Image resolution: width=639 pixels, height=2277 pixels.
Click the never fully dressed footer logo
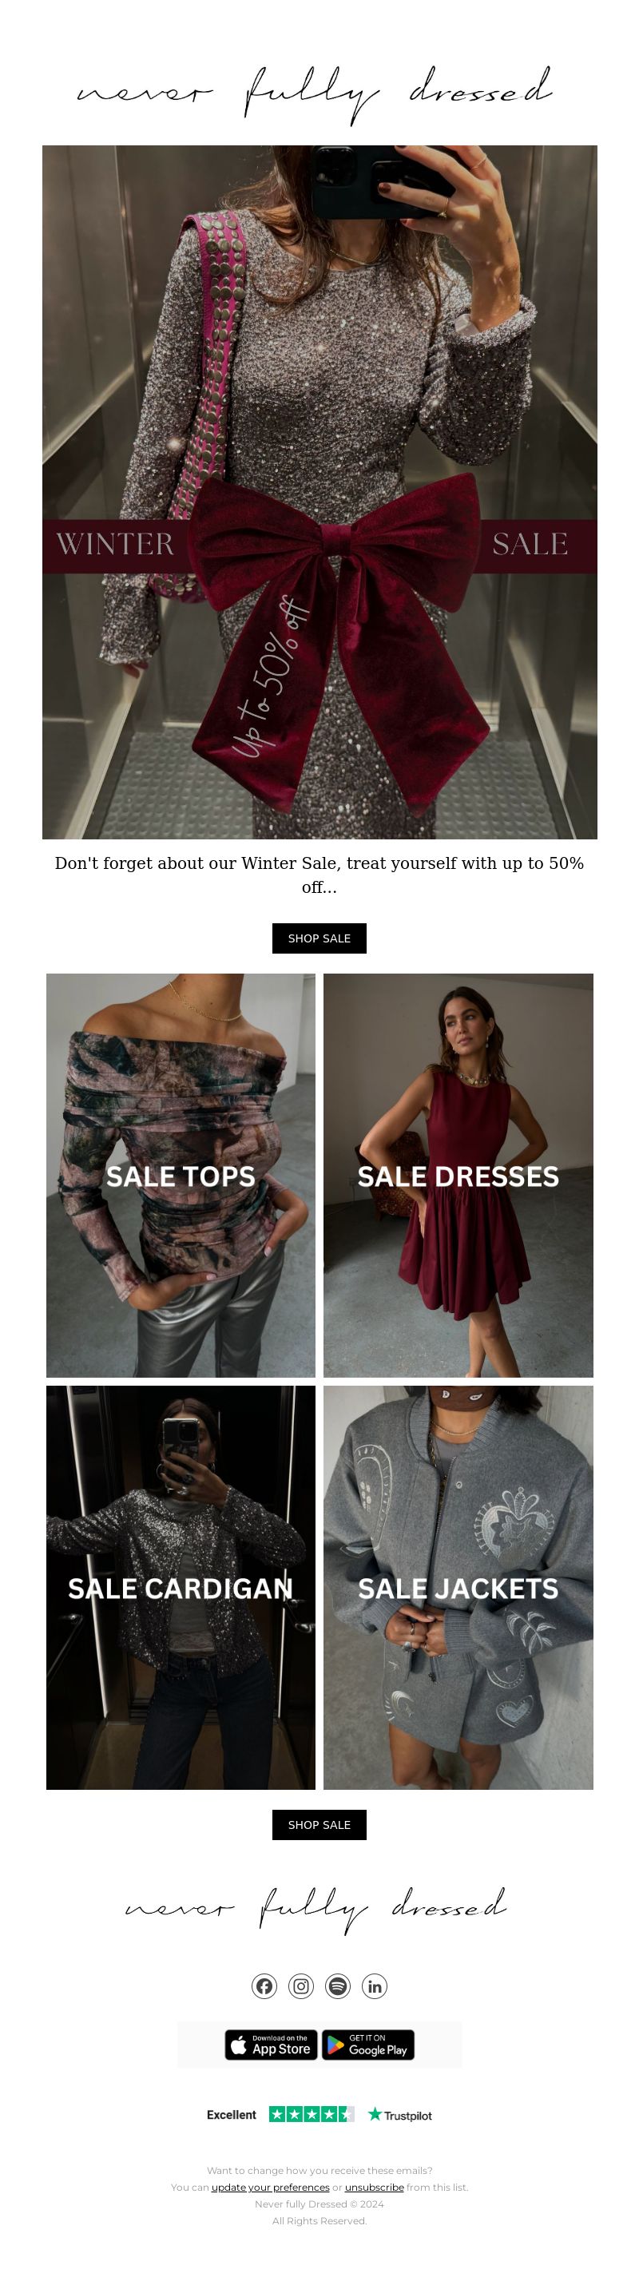click(x=316, y=1908)
